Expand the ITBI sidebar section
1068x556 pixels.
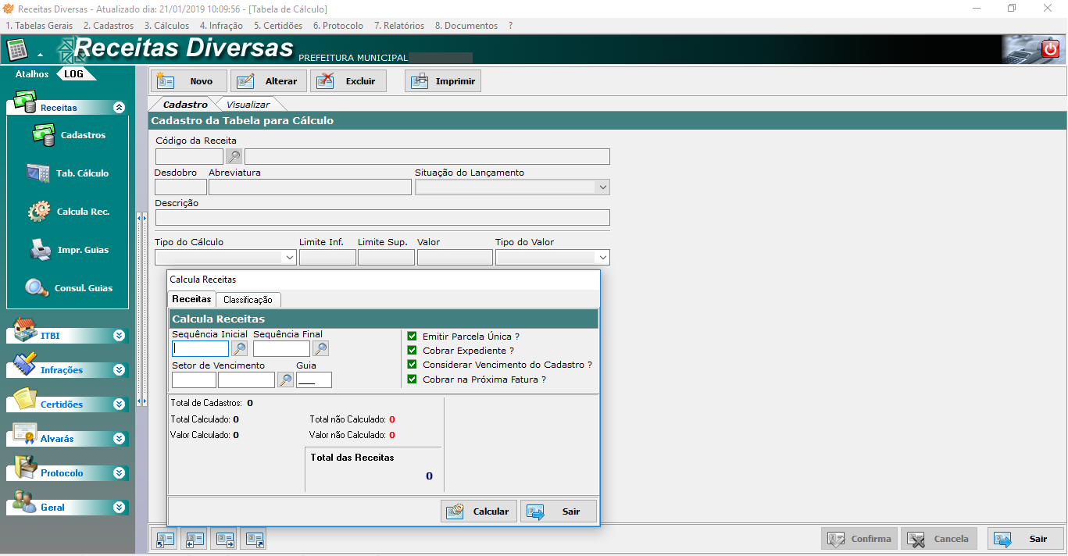119,336
